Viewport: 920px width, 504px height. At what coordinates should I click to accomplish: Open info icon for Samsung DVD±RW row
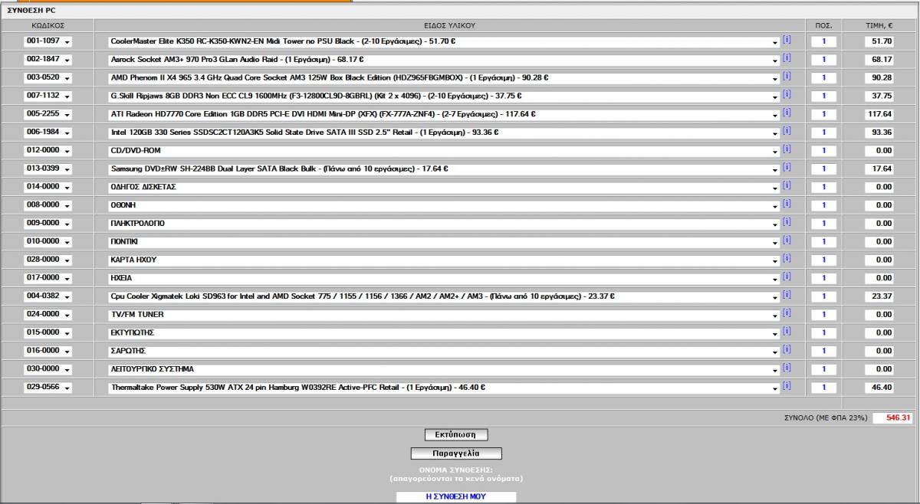pos(787,168)
